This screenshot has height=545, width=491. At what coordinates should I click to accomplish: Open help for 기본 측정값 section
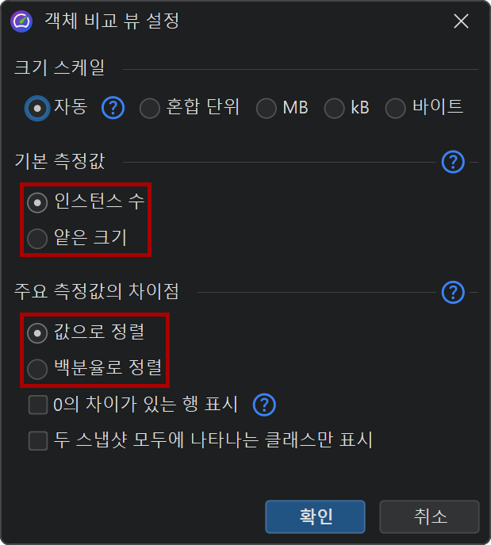pos(452,163)
